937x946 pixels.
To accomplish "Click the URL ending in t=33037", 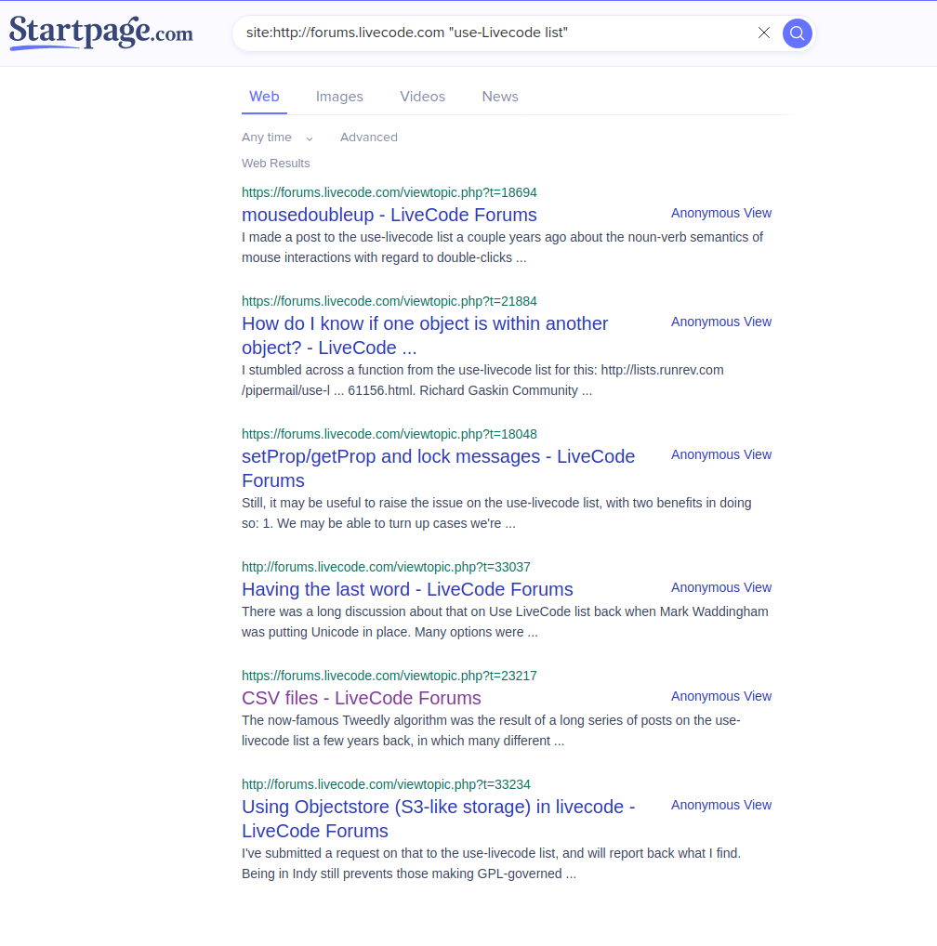I will (386, 567).
